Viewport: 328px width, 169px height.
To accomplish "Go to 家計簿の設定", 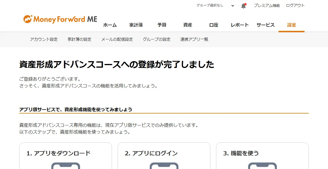I will click(x=79, y=39).
